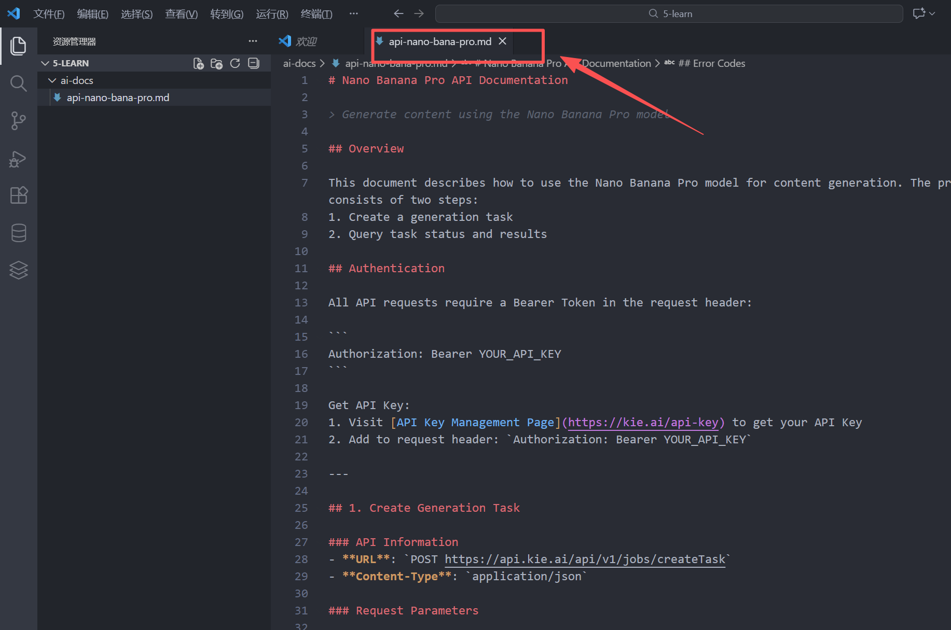Open the 运行(R) menu
The height and width of the screenshot is (630, 951).
[x=272, y=14]
